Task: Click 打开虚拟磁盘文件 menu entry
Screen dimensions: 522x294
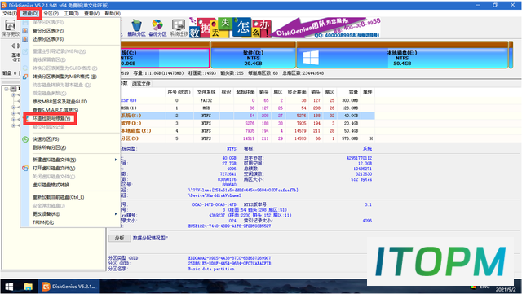Action: (x=54, y=169)
